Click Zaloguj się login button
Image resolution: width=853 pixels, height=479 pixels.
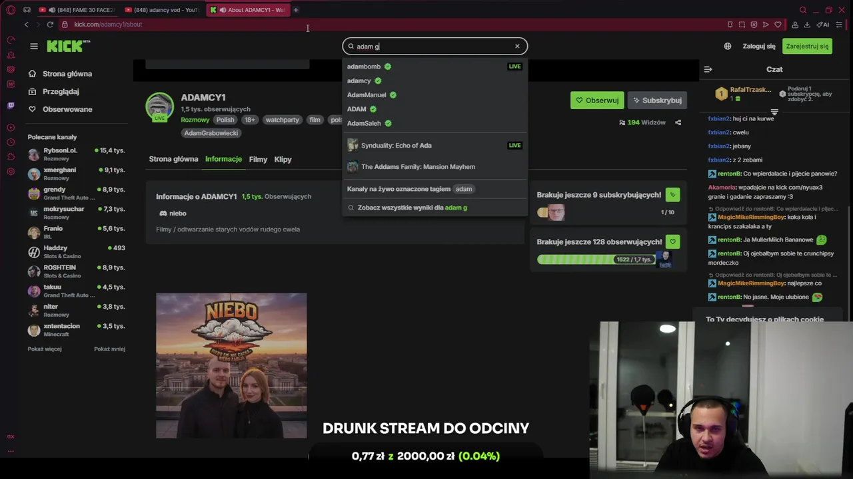point(759,46)
